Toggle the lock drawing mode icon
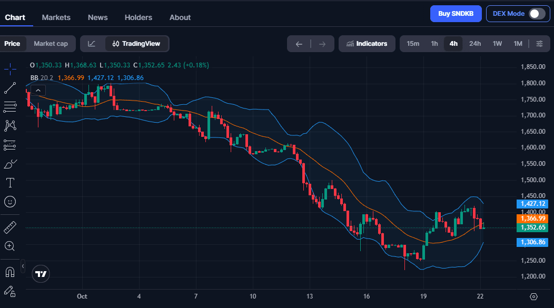Screen dimensions: 554x308 coord(10,291)
